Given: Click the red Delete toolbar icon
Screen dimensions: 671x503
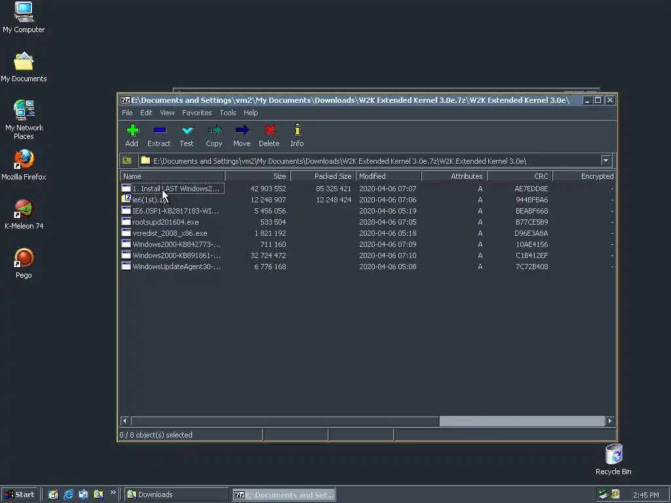Looking at the screenshot, I should (x=269, y=130).
